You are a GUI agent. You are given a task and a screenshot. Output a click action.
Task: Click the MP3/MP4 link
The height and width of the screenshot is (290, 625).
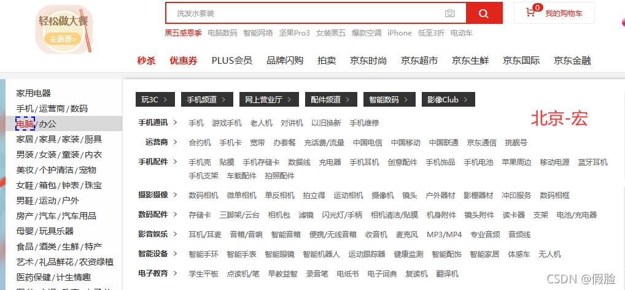coord(444,234)
